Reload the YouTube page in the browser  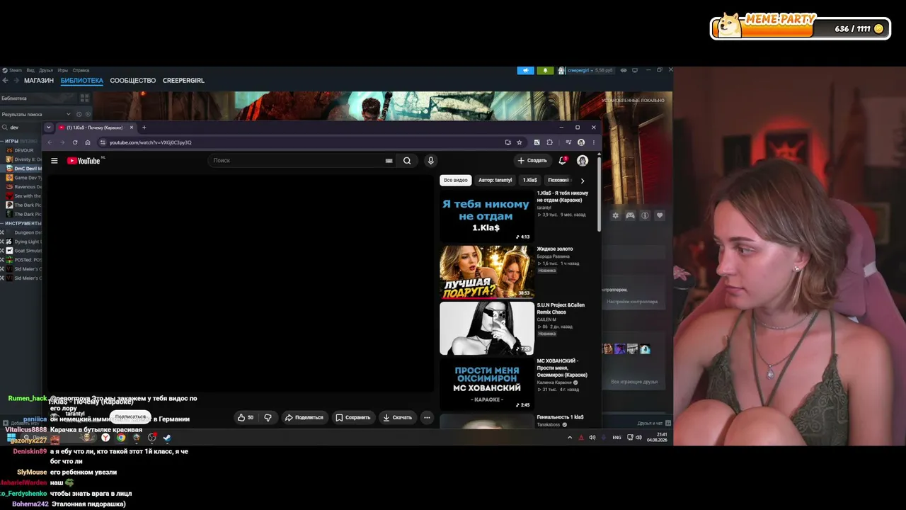[75, 142]
